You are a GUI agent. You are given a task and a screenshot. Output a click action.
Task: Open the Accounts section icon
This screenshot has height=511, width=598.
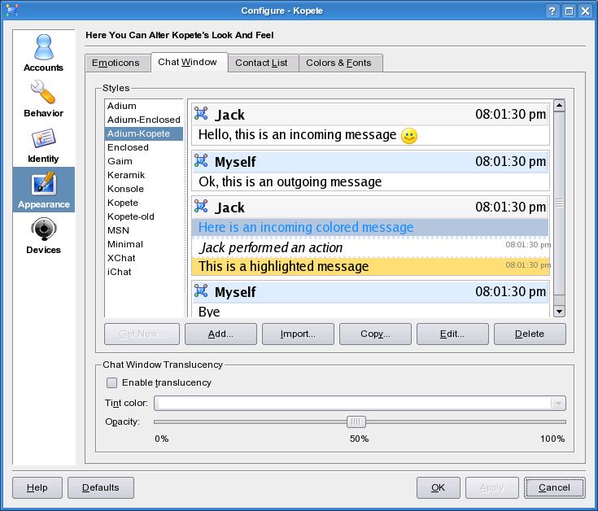coord(43,47)
